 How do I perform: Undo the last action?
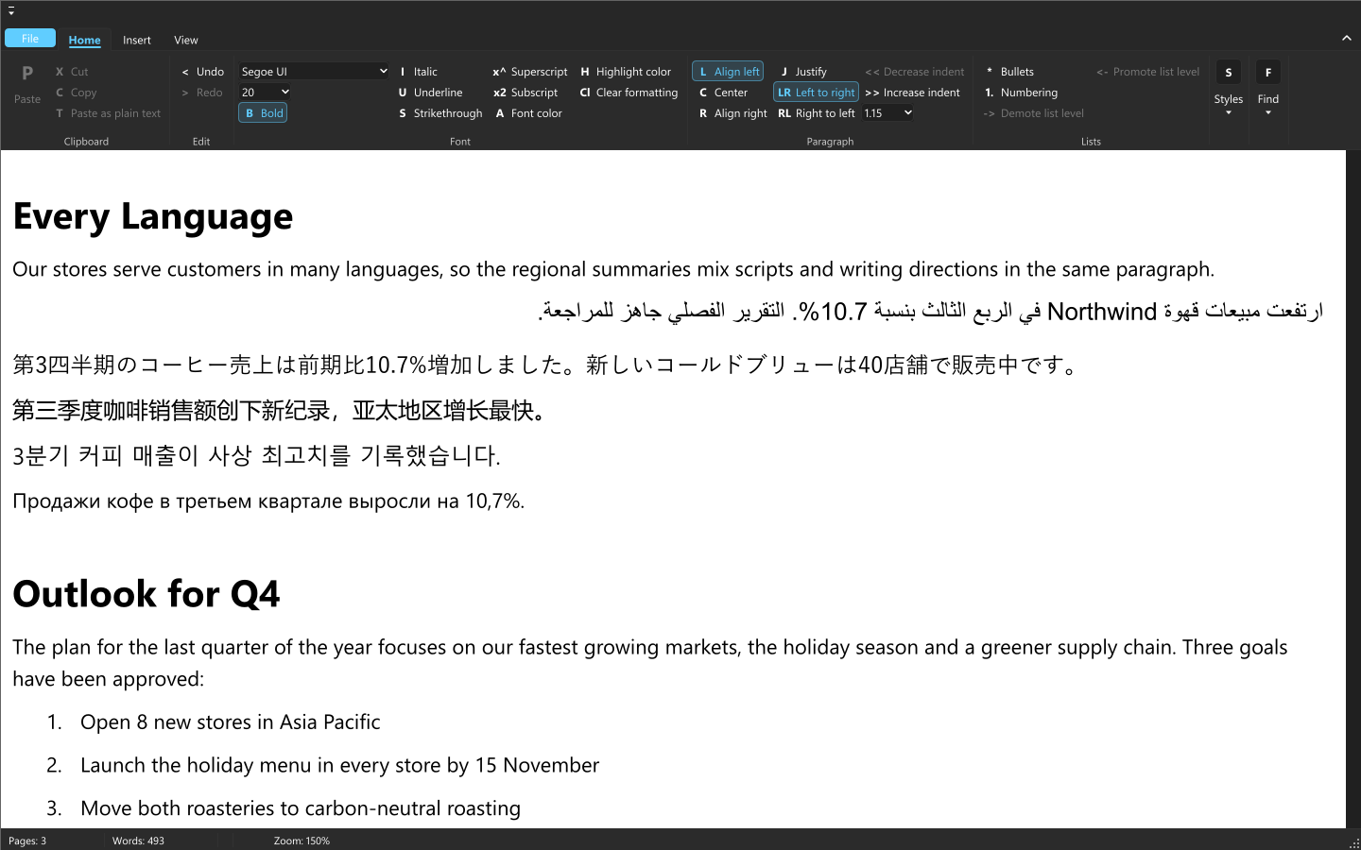202,72
